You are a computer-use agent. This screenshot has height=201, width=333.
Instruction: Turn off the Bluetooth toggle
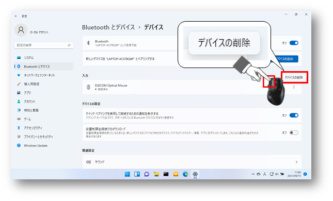click(x=294, y=43)
